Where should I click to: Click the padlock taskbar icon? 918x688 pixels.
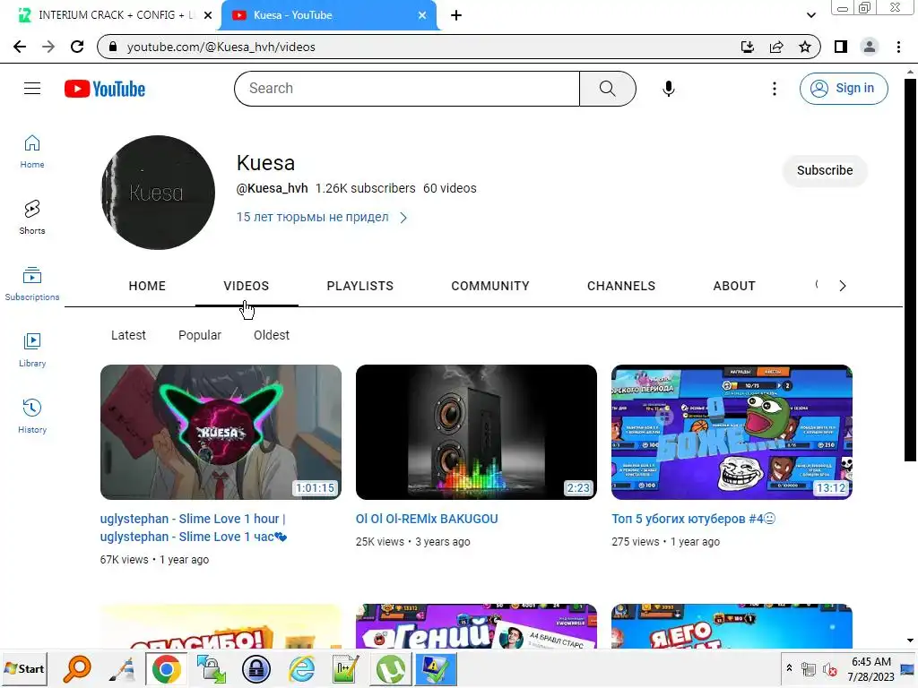point(256,669)
